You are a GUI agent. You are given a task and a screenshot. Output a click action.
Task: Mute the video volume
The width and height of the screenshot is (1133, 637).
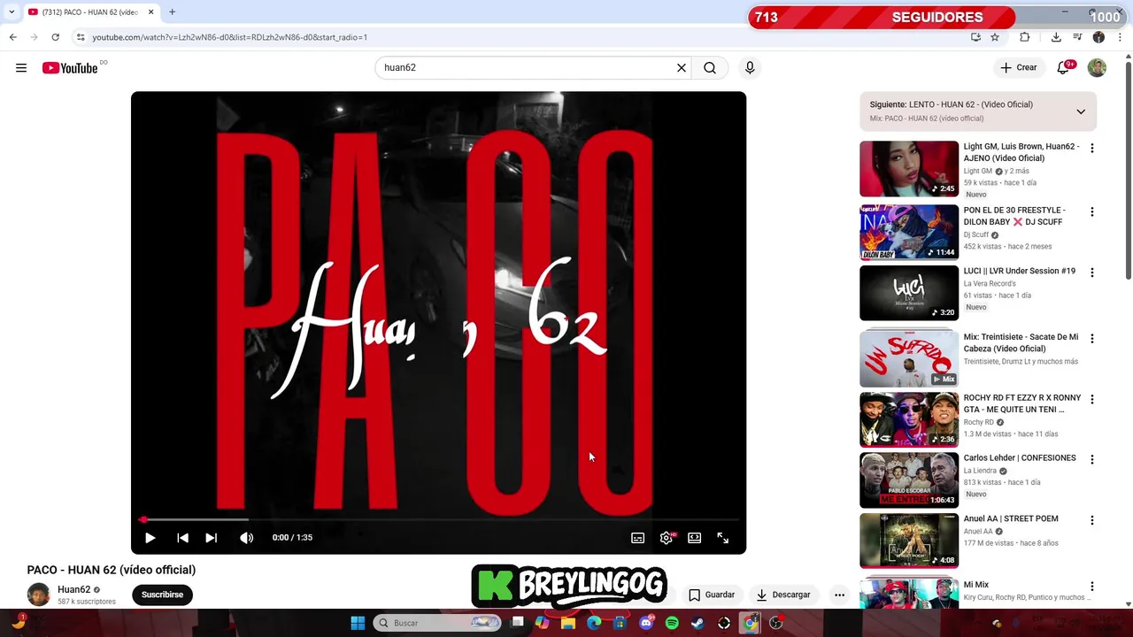point(246,537)
